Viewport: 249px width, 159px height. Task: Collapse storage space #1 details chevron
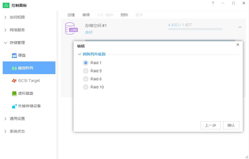point(240,27)
